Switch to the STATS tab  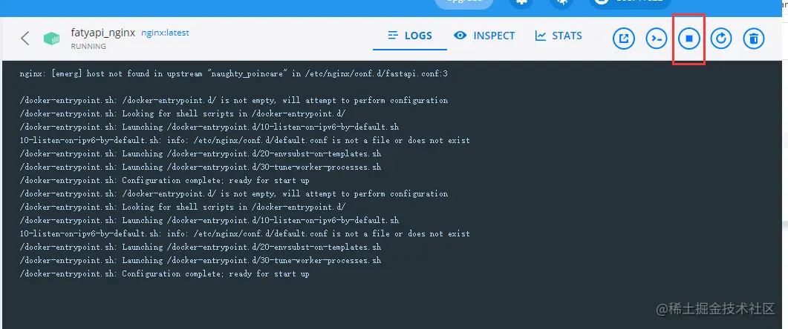(x=559, y=36)
